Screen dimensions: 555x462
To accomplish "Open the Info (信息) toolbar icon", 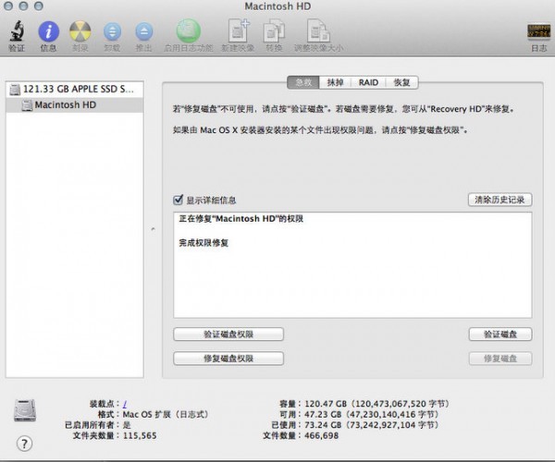I will click(x=48, y=31).
